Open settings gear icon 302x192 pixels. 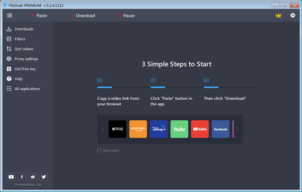[293, 16]
